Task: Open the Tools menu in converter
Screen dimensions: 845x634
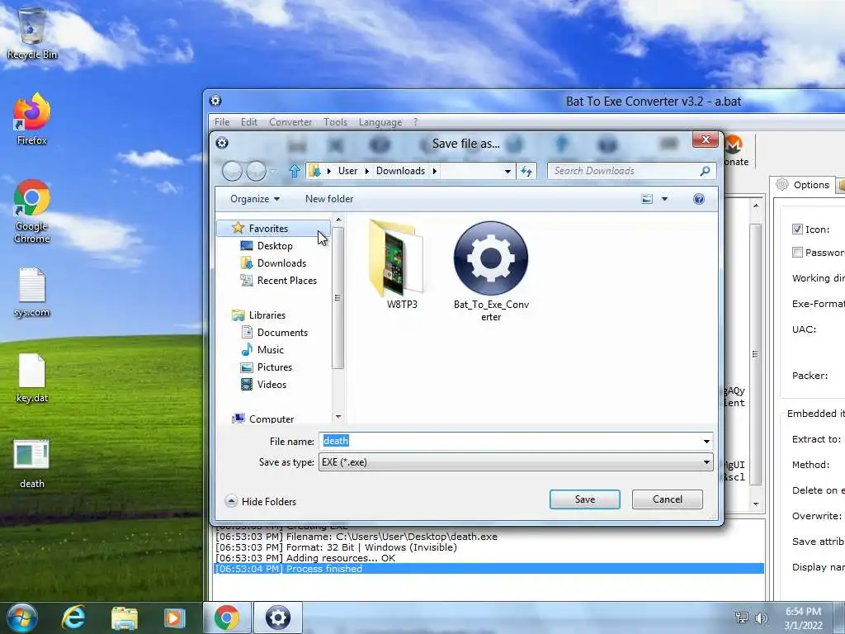Action: [x=335, y=122]
